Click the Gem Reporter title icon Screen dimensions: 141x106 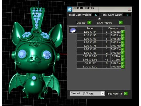click(70, 9)
